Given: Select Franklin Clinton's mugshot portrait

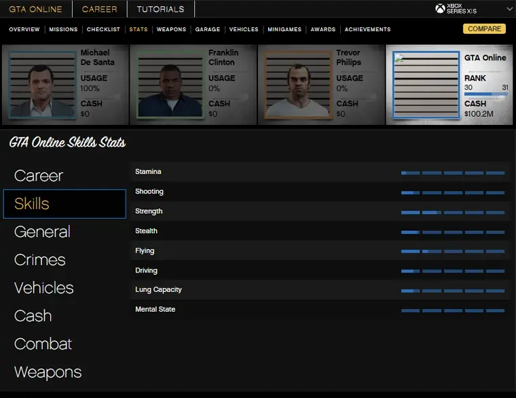Looking at the screenshot, I should click(170, 85).
